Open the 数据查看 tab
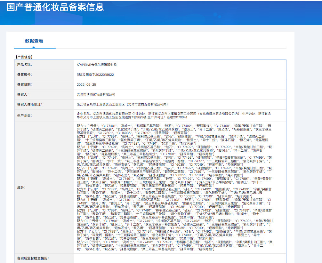Image resolution: width=322 pixels, height=263 pixels. click(34, 41)
